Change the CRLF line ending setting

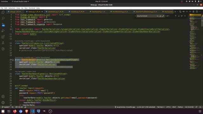pyautogui.click(x=174, y=107)
